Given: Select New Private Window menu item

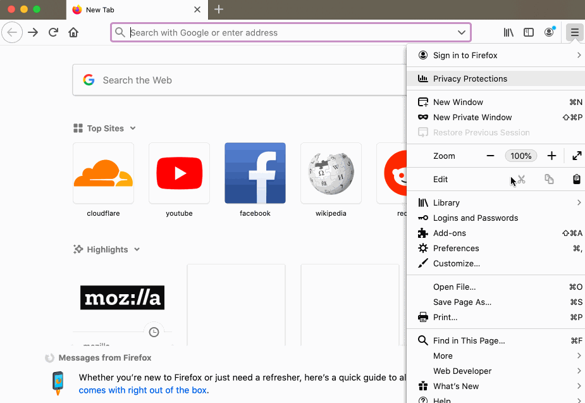Looking at the screenshot, I should (472, 118).
